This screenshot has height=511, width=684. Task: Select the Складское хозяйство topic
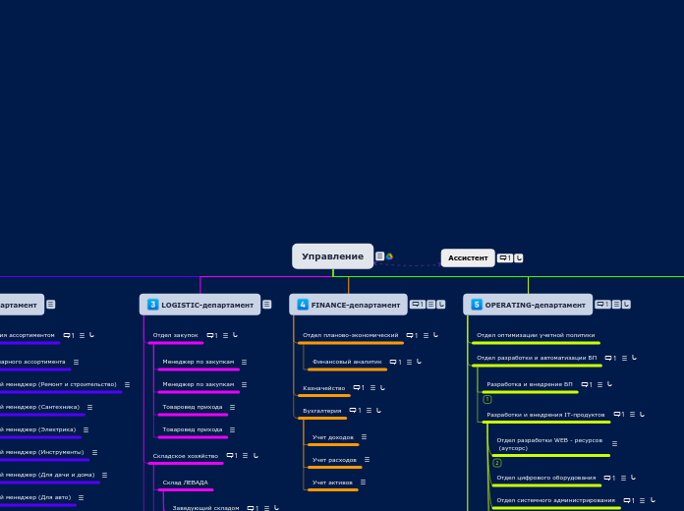186,456
